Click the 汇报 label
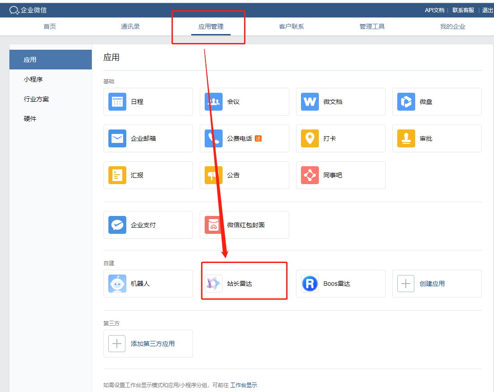 (x=137, y=175)
